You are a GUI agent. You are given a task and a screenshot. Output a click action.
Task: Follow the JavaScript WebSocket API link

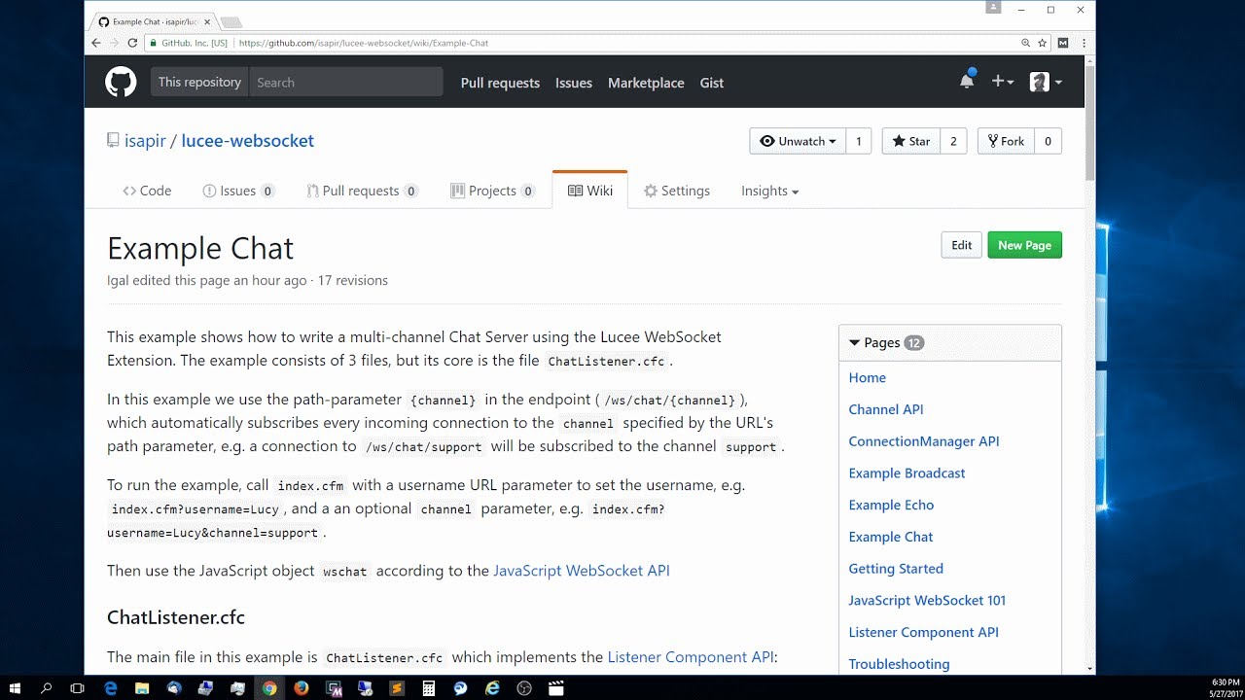582,571
